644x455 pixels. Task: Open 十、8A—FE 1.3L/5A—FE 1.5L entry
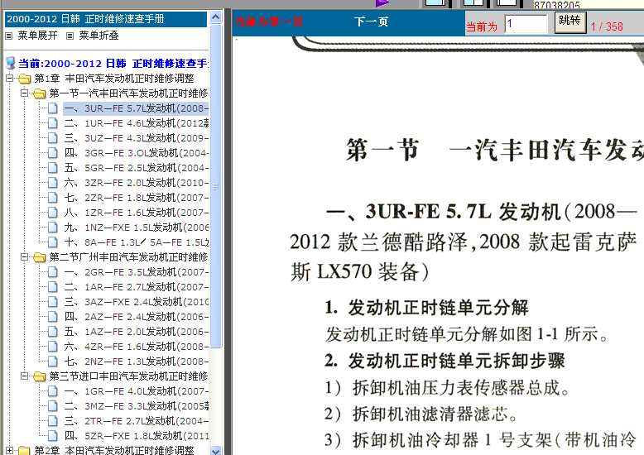coord(136,242)
